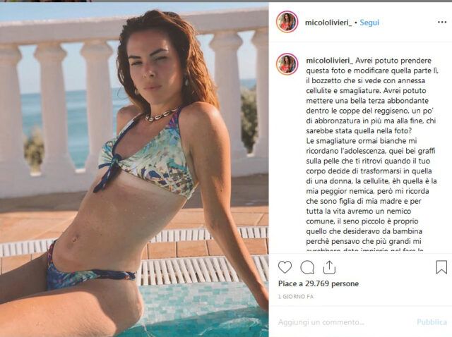Image resolution: width=452 pixels, height=337 pixels.
Task: Follow the account via the Segui link
Action: 369,23
